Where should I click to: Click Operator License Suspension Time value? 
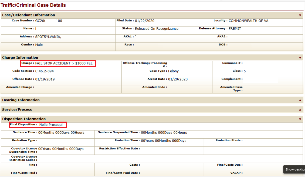[x=61, y=149]
